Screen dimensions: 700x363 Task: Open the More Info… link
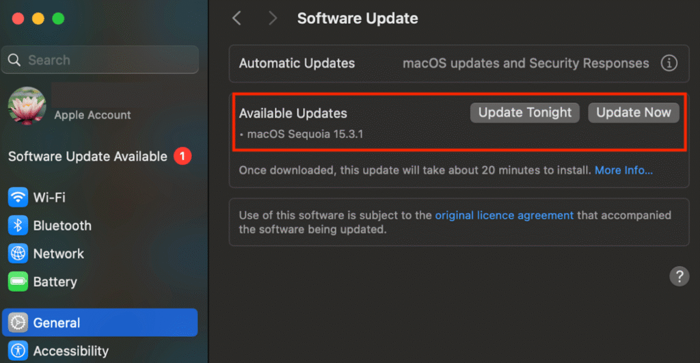coord(623,170)
